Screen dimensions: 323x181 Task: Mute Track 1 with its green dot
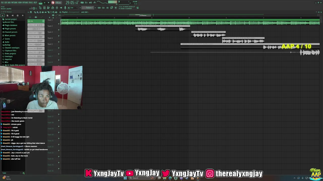[59, 24]
